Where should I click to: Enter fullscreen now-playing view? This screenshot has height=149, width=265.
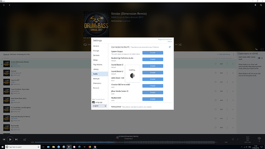point(262,49)
